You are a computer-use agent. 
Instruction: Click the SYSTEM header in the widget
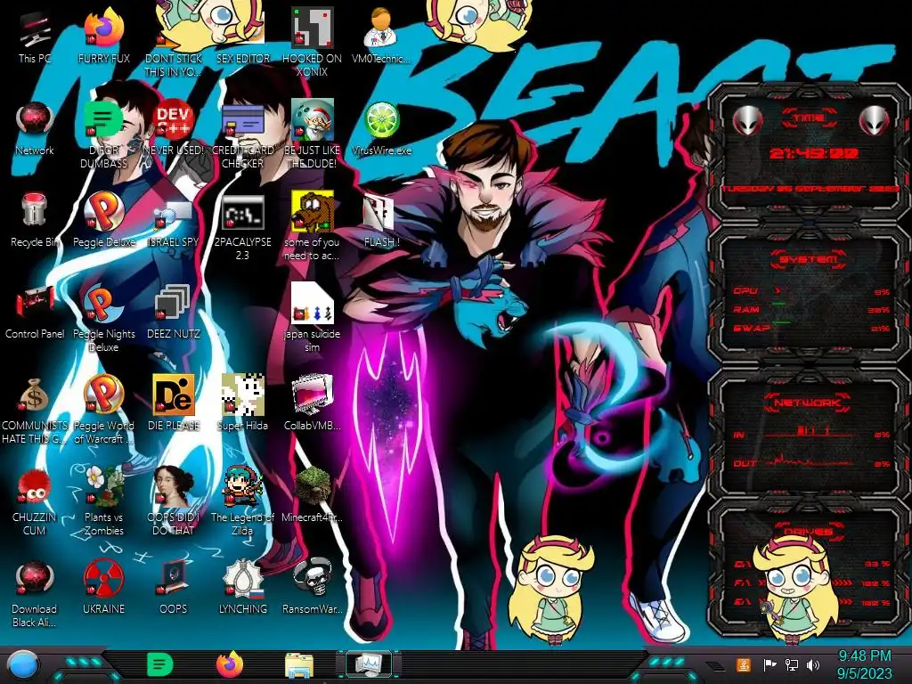pos(809,259)
